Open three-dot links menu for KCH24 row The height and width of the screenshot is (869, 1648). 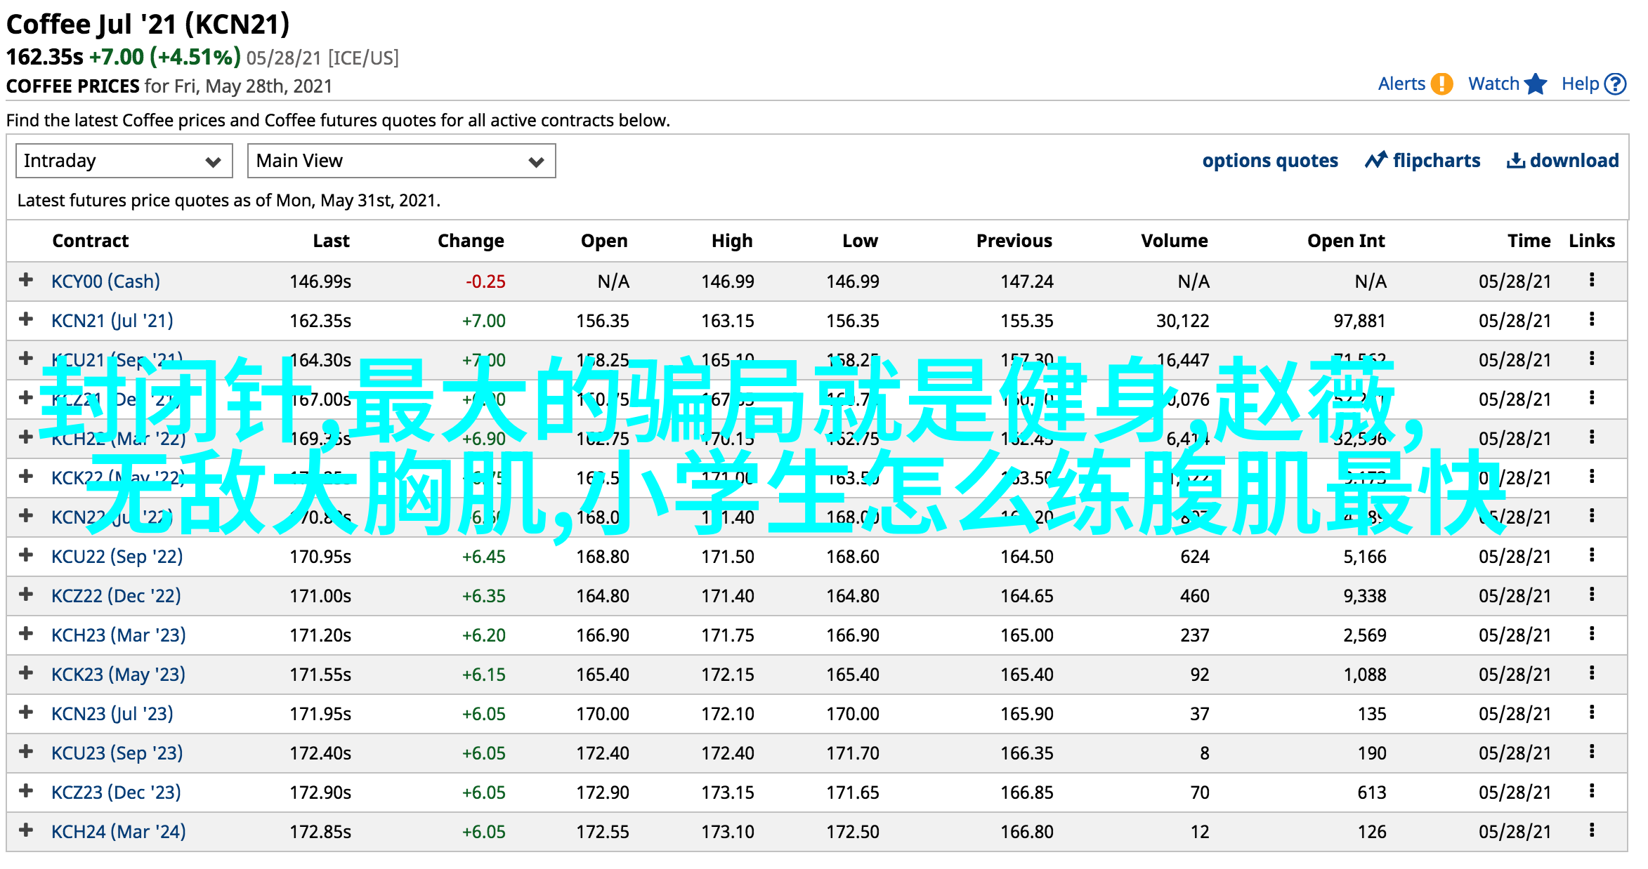click(x=1592, y=830)
